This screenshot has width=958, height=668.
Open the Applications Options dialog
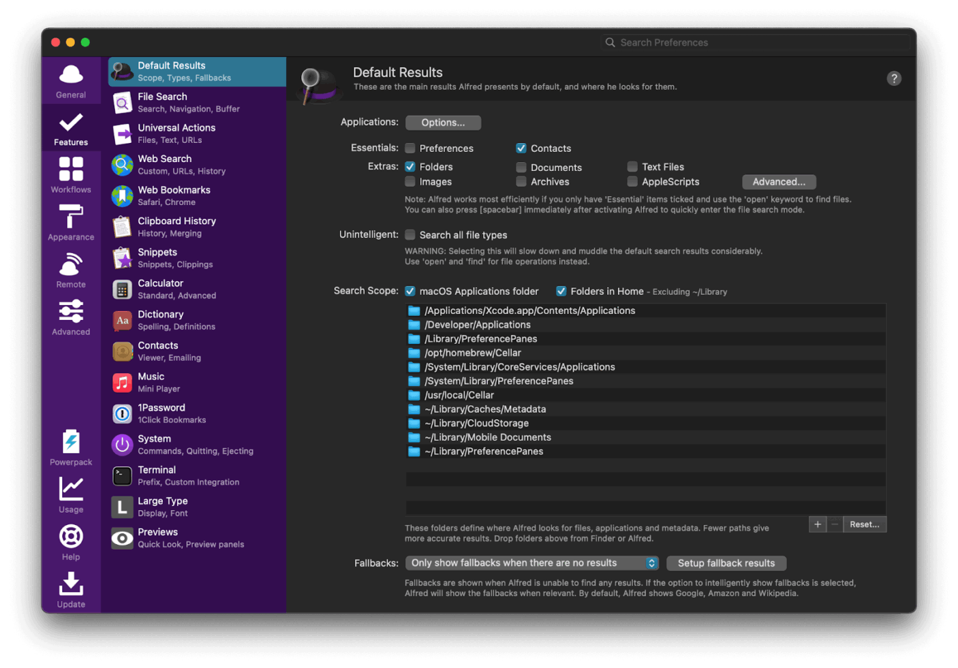point(443,122)
